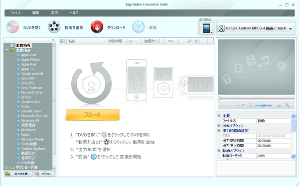Click the speaker mute icon

pos(250,105)
